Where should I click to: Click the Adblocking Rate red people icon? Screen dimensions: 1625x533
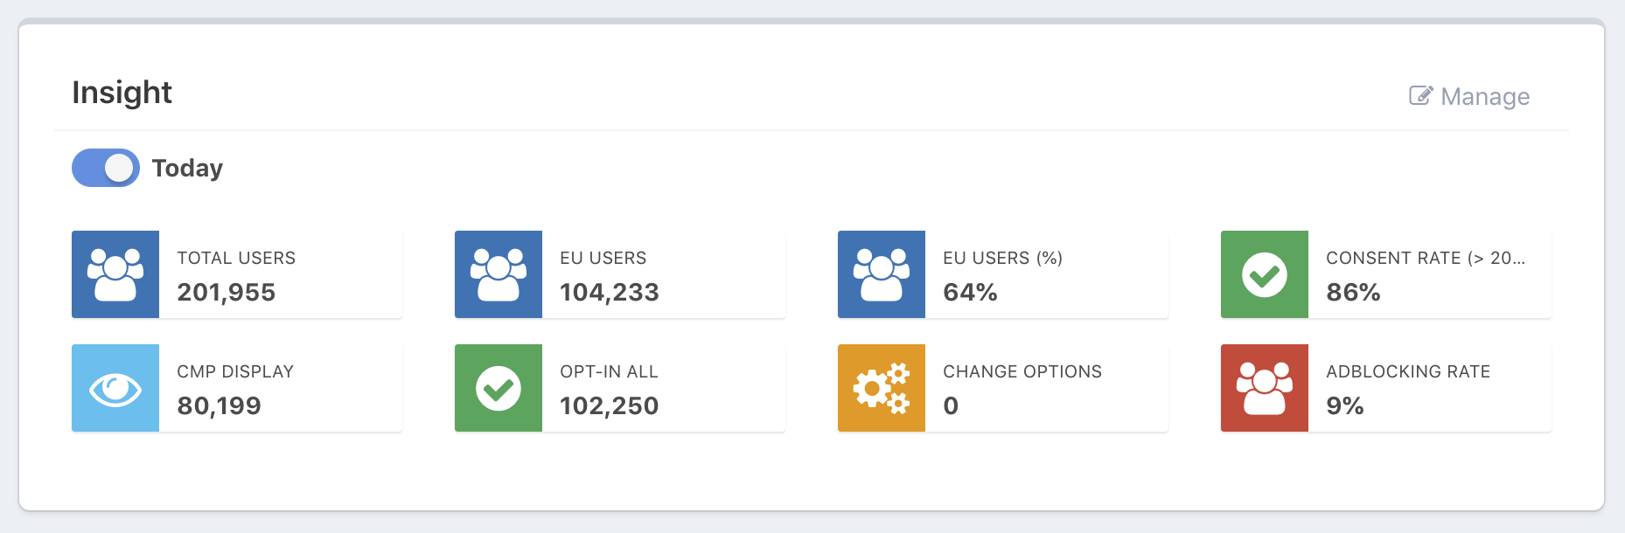click(1265, 388)
